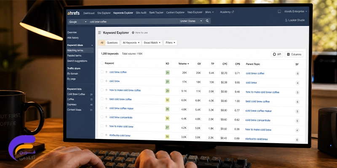
Task: Open Web Explorer
Action: pyautogui.click(x=195, y=12)
